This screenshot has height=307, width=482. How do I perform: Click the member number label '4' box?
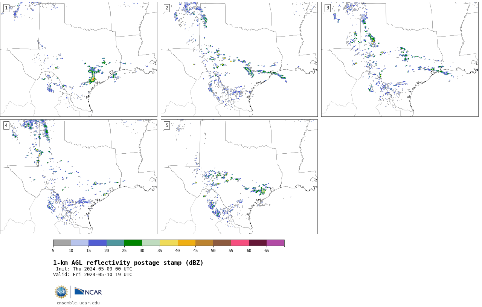pyautogui.click(x=6, y=125)
